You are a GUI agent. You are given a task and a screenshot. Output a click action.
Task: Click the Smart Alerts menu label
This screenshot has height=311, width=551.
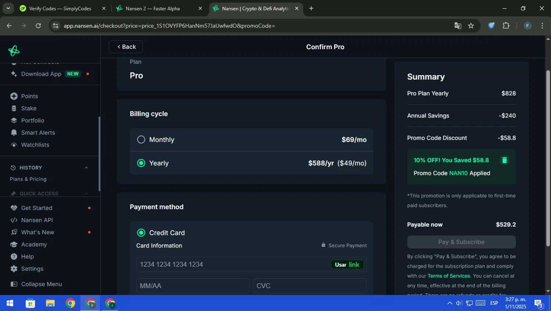tap(38, 133)
